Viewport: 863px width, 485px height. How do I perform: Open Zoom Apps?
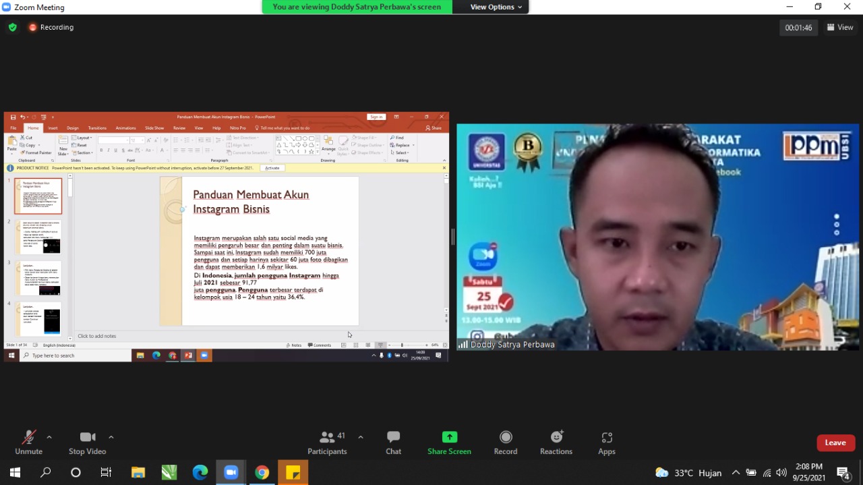607,443
